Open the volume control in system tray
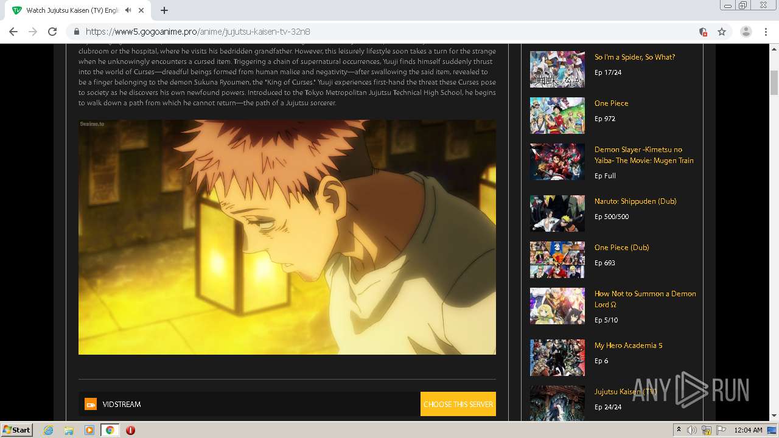Screen dimensions: 779x438 click(x=692, y=430)
